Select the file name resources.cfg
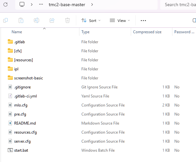196x162 pixels. coord(26,132)
